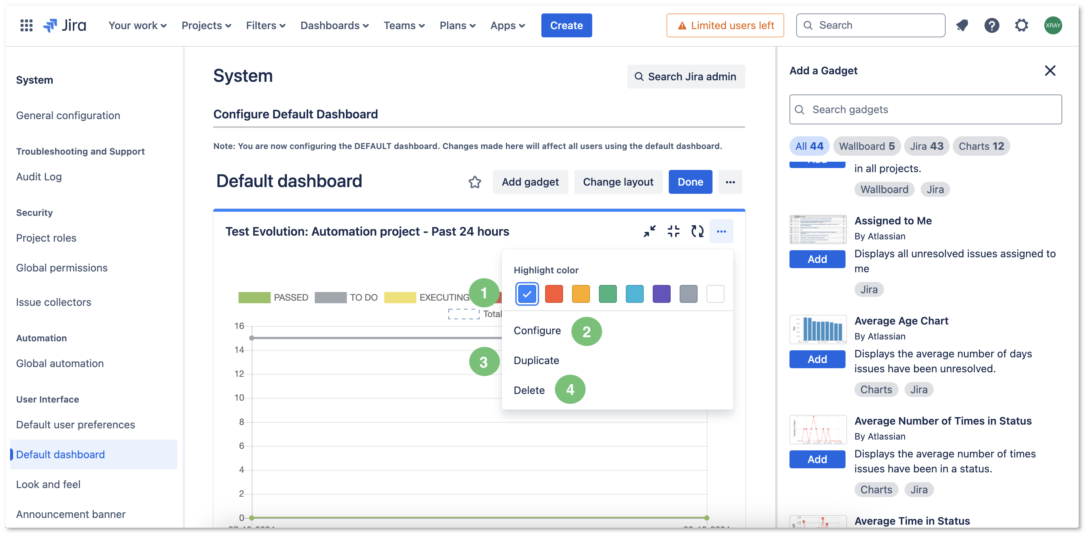
Task: Select the Wallboard 5 gadget filter
Action: [x=866, y=146]
